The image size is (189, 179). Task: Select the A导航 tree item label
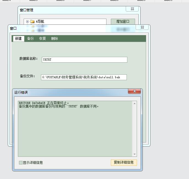pyautogui.click(x=40, y=21)
